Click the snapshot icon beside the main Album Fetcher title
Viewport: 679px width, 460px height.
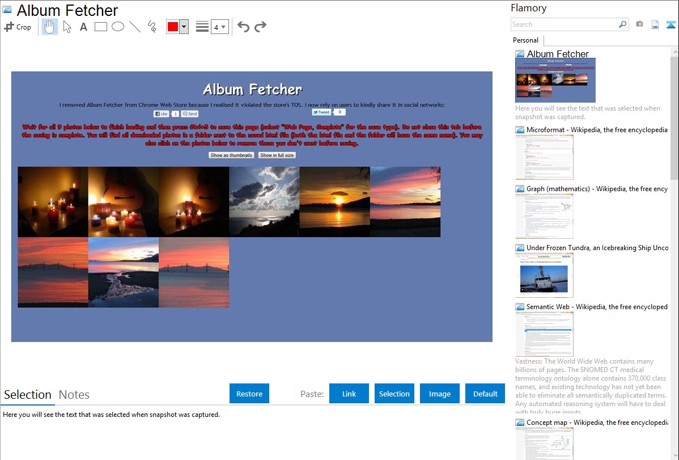[7, 10]
